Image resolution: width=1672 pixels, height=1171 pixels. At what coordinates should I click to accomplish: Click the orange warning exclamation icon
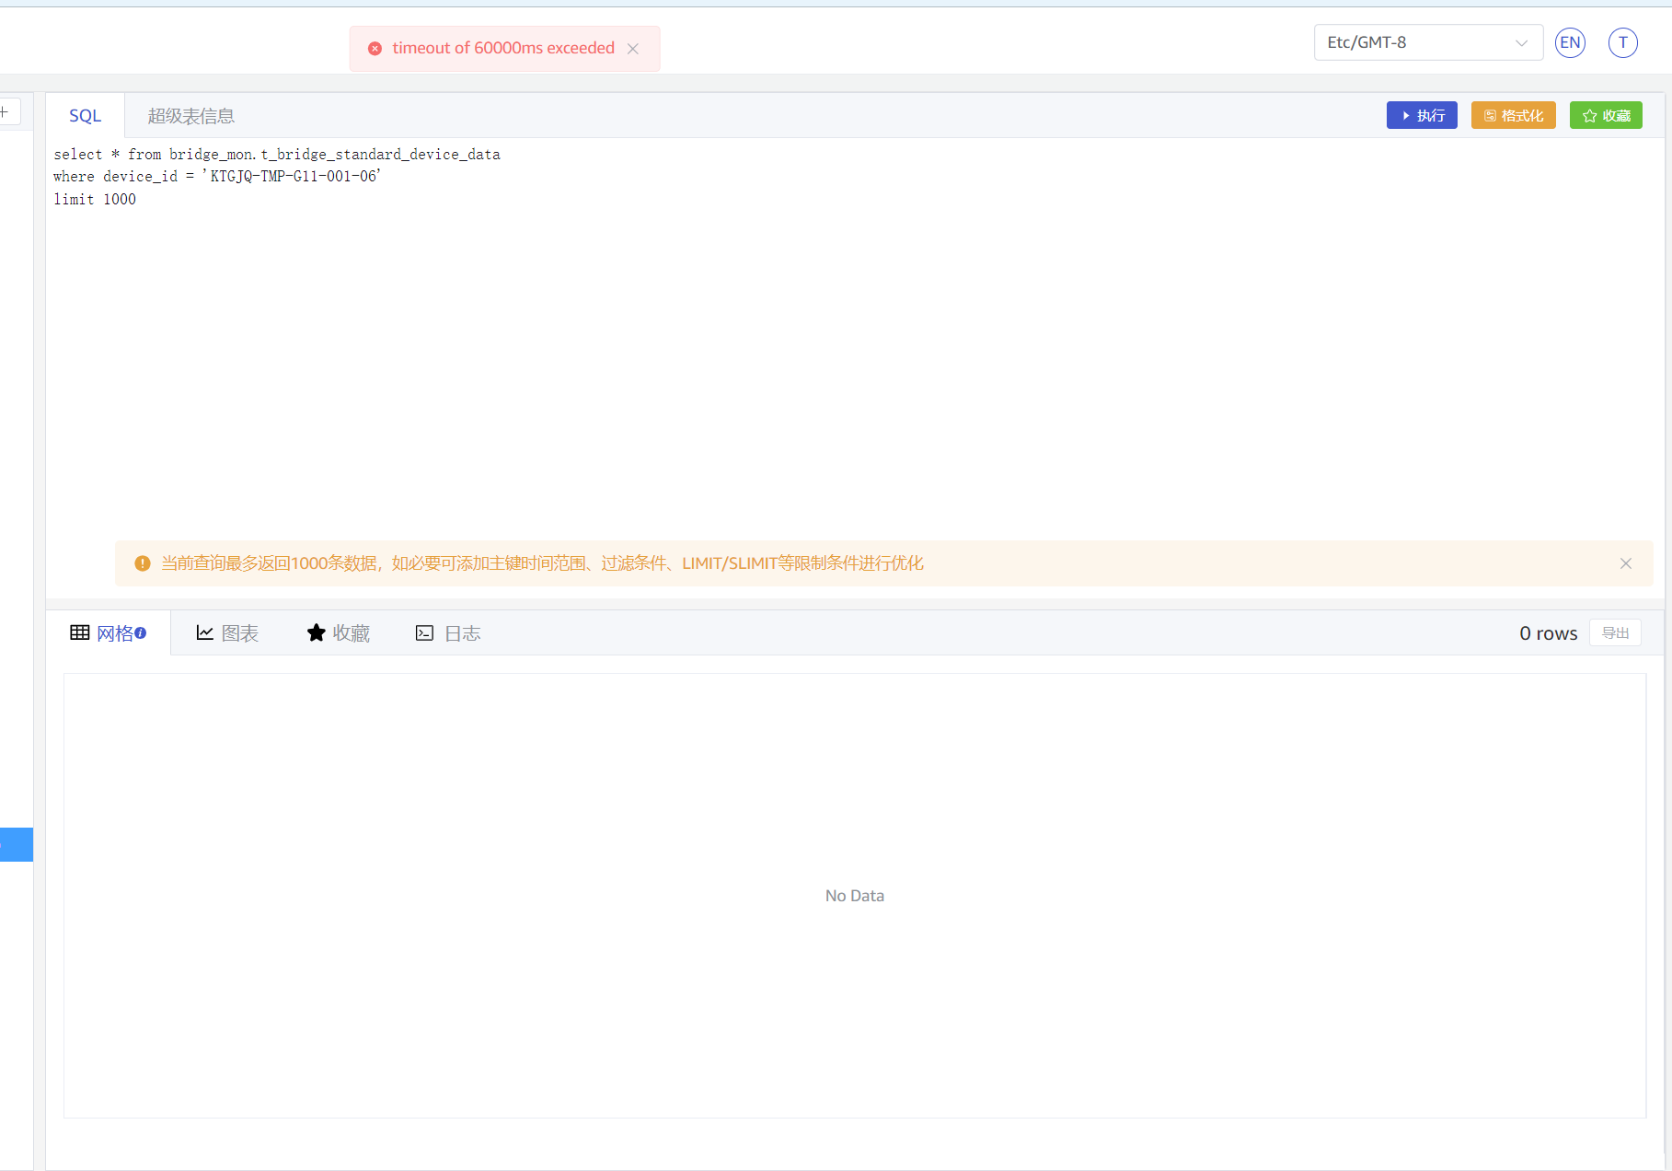pos(143,563)
